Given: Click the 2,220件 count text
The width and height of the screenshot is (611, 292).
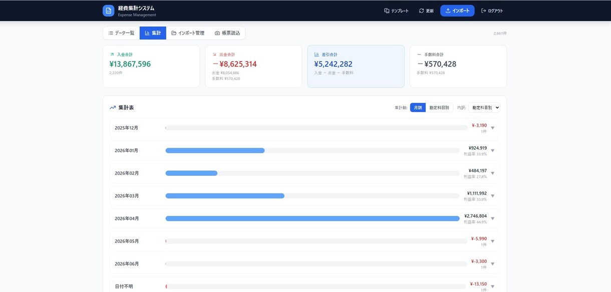Looking at the screenshot, I should (116, 73).
